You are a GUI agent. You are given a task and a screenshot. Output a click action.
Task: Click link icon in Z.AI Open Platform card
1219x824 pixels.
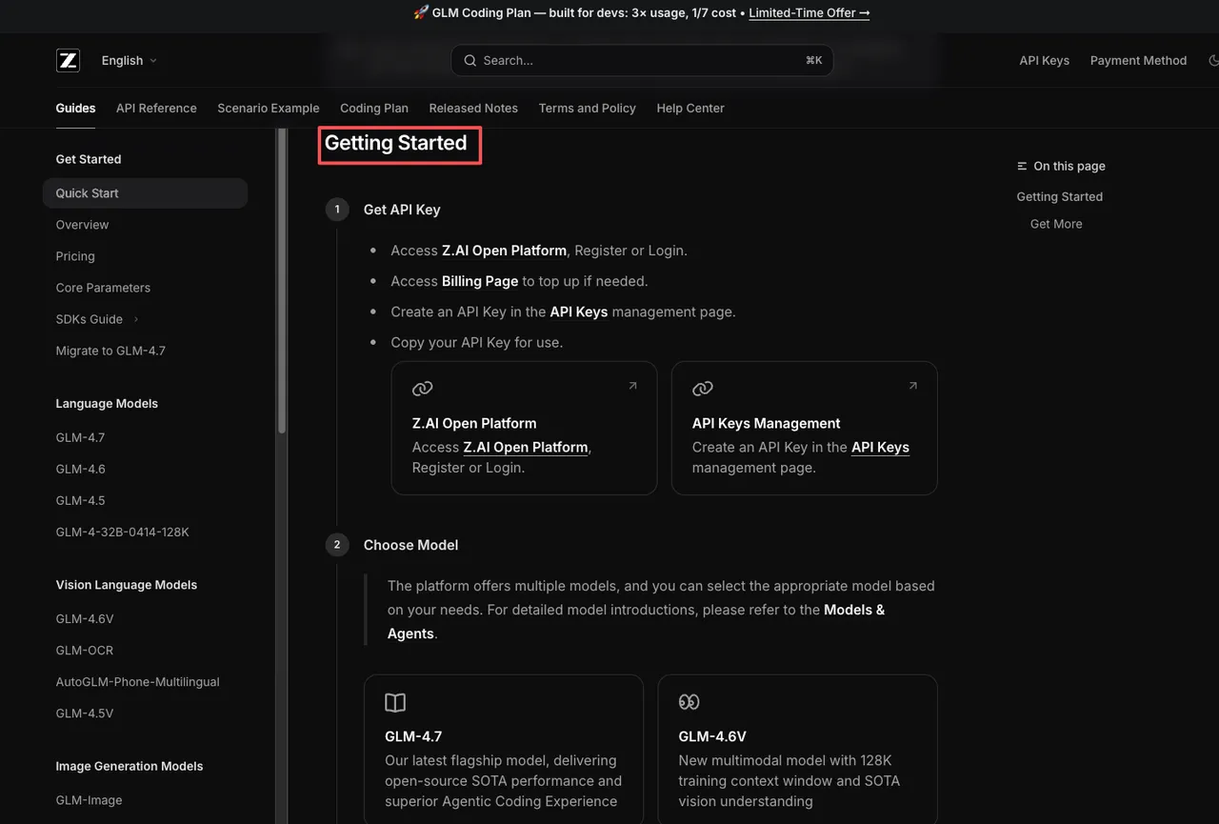tap(422, 389)
